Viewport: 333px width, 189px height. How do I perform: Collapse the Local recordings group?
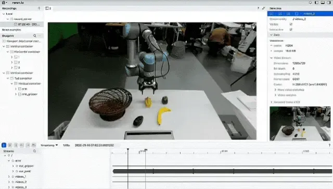point(4,14)
